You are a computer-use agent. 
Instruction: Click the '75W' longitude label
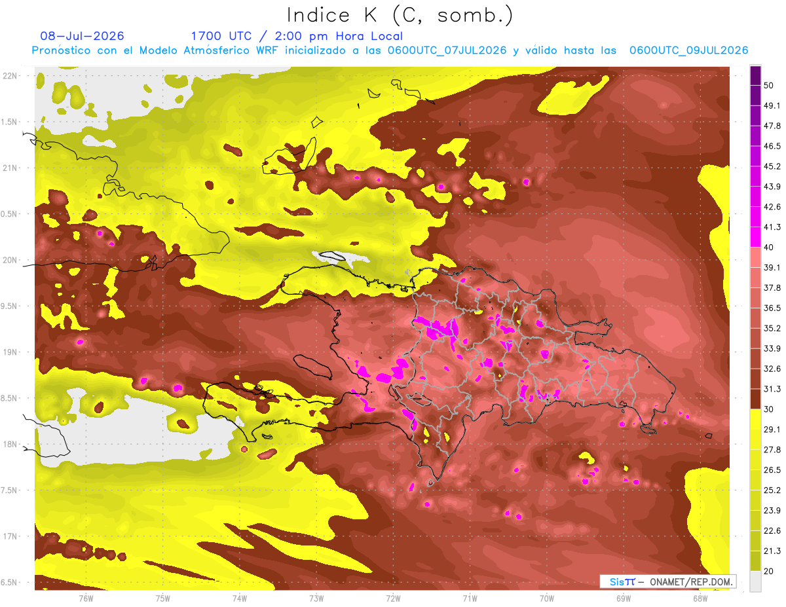click(x=163, y=598)
